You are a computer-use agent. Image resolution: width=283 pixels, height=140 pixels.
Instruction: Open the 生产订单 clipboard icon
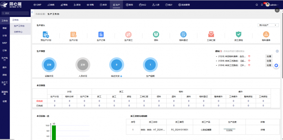pos(101,34)
